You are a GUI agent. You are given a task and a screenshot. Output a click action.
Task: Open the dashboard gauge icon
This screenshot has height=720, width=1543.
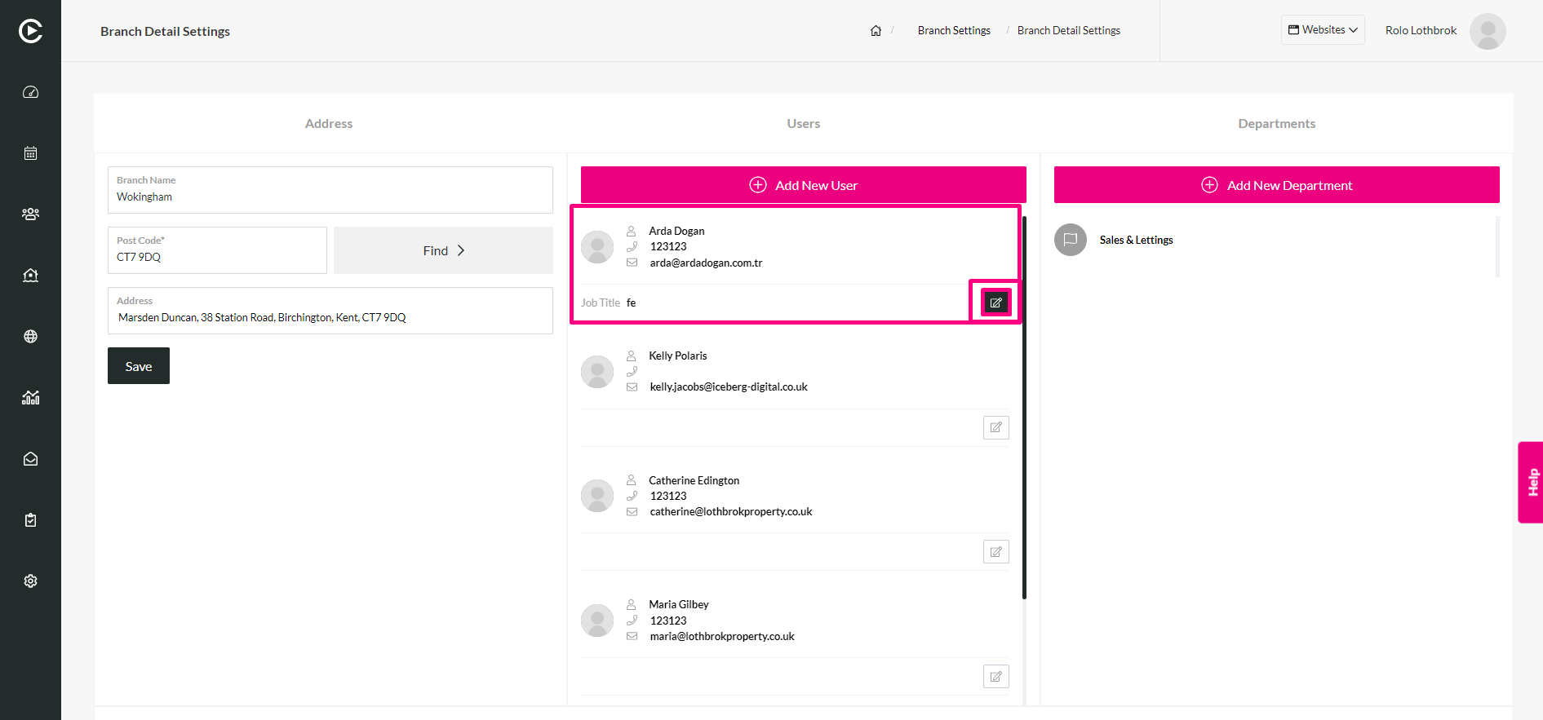(x=30, y=92)
